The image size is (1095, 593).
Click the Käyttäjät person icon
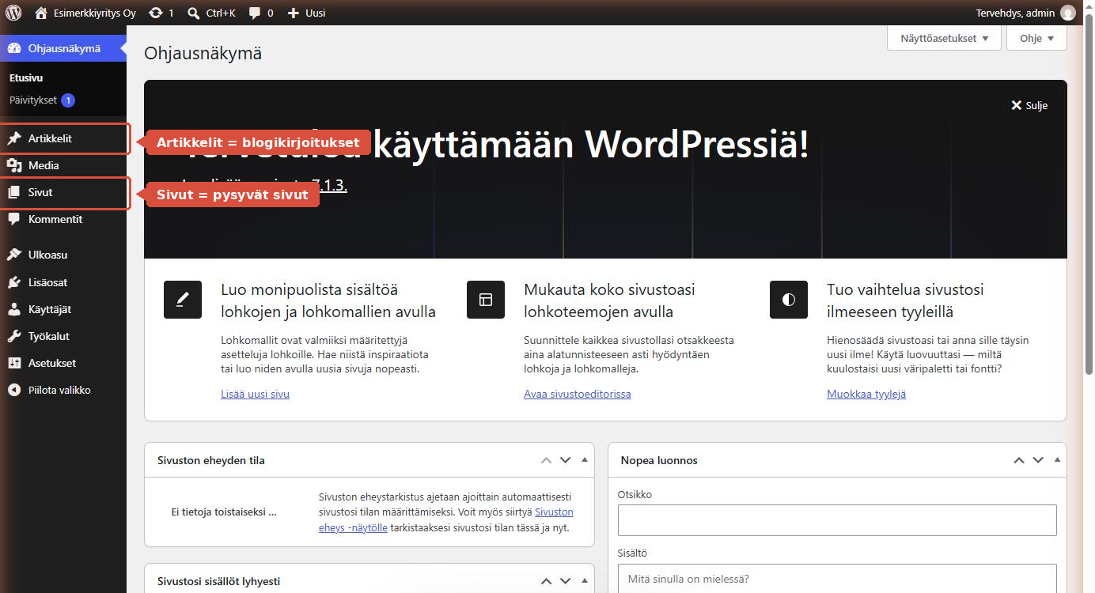[x=14, y=309]
